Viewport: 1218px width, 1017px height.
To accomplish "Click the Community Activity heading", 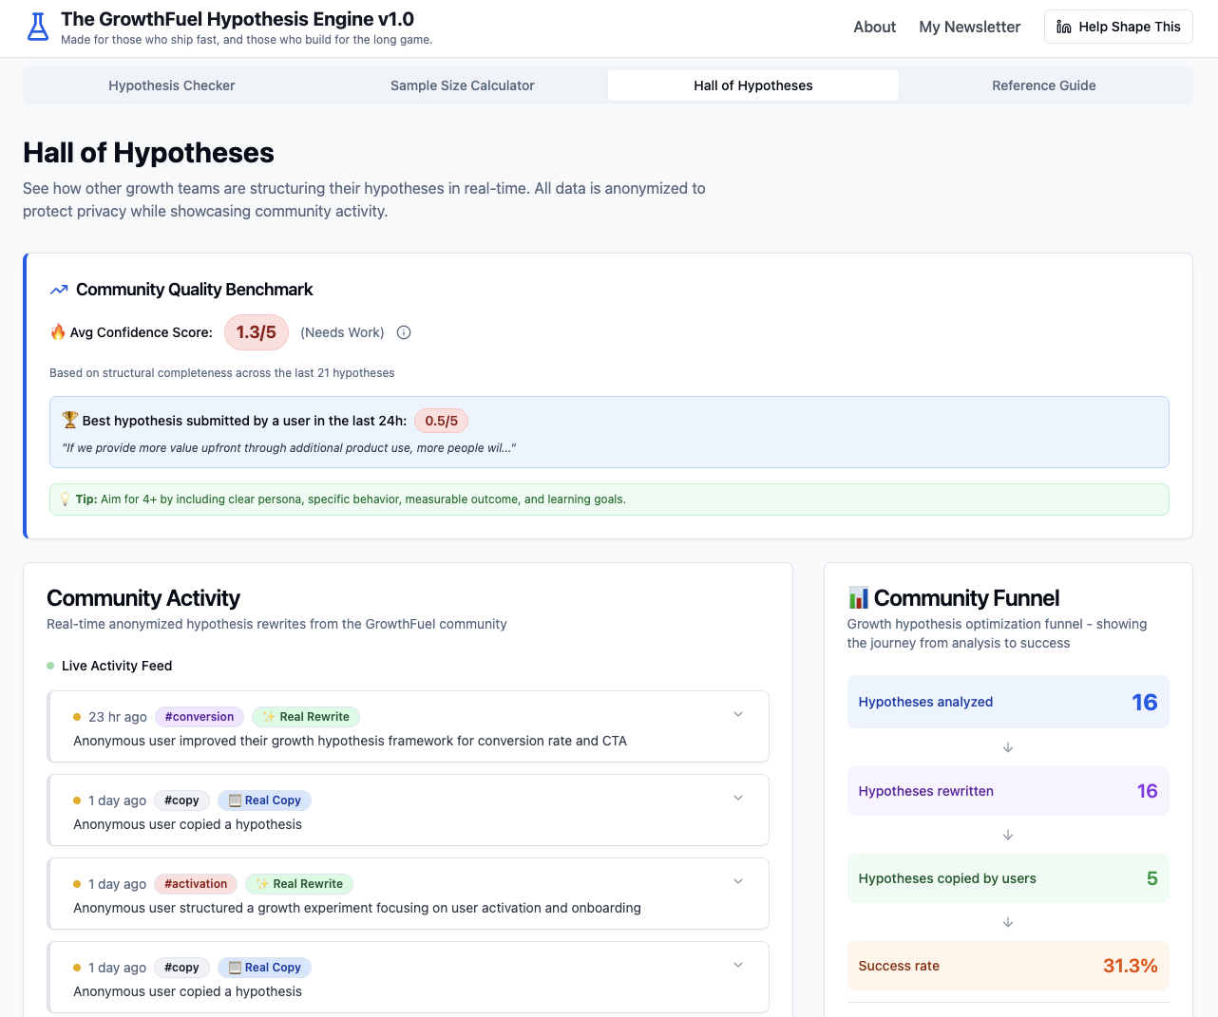I will (143, 598).
